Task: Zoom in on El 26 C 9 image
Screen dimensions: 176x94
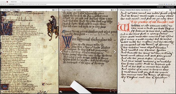Action: click(x=52, y=90)
